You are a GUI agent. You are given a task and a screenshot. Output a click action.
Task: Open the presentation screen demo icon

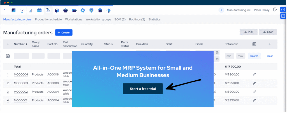click(92, 10)
